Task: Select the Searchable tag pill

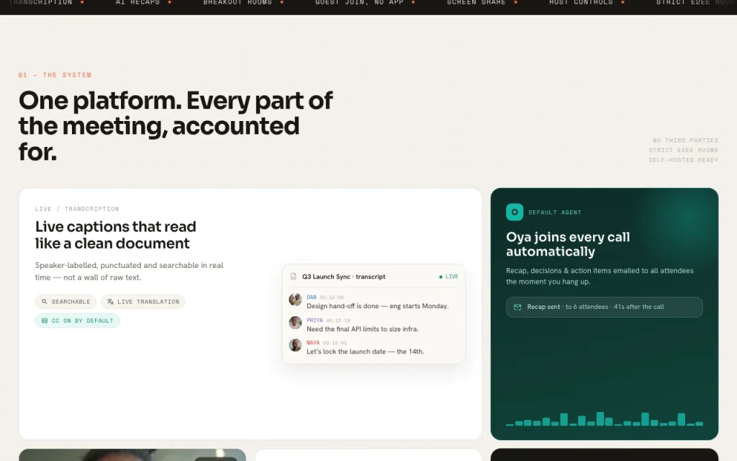Action: (65, 302)
